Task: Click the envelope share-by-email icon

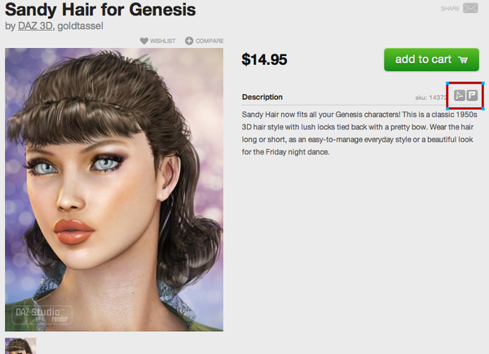Action: tap(470, 8)
